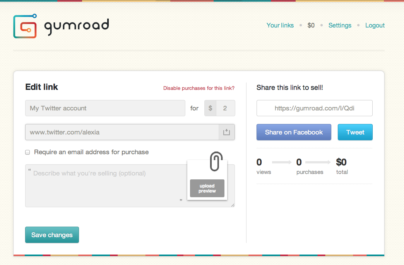This screenshot has width=404, height=265.
Task: Click the Gumroad logo icon
Action: [x=25, y=26]
